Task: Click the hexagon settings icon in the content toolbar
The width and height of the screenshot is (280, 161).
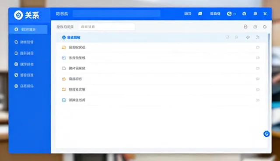Action: coord(265,27)
